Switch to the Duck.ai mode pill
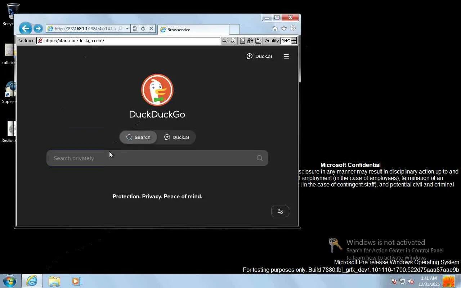Viewport: 461px width, 288px height. click(x=176, y=137)
